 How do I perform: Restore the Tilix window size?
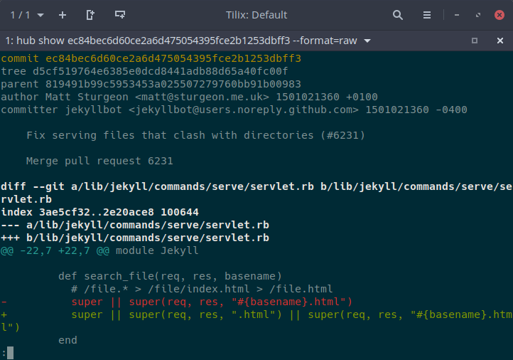click(478, 15)
